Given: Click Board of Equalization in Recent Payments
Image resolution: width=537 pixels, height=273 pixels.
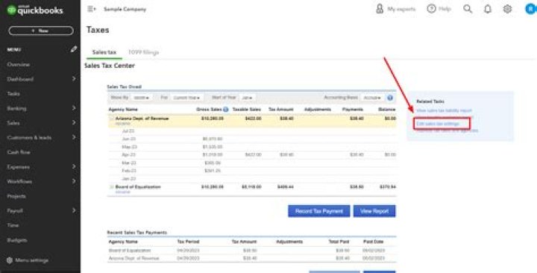Looking at the screenshot, I should 130,251.
